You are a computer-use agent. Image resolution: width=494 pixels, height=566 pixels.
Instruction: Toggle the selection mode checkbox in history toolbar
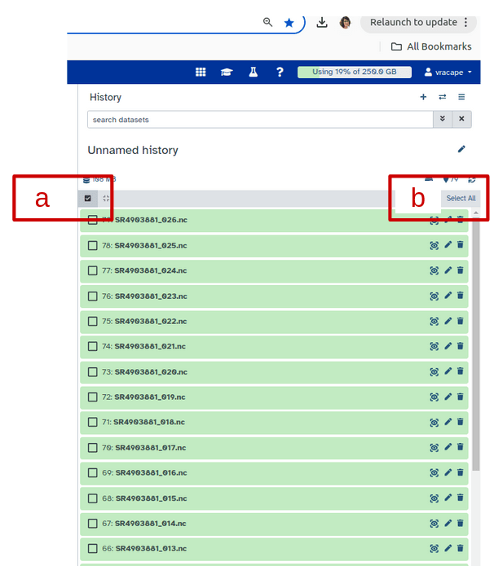88,198
